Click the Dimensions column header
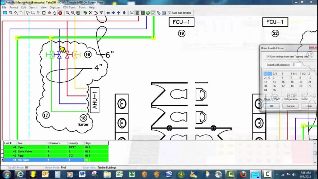This screenshot has height=179, width=318. (57, 143)
